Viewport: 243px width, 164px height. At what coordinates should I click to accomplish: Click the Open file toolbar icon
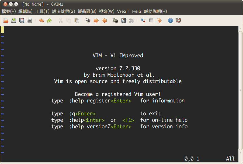point(6,20)
